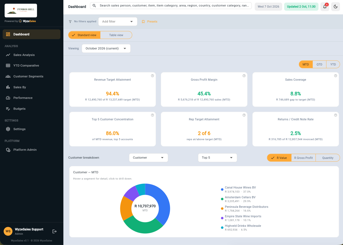This screenshot has height=245, width=343.
Task: Open Sales Analysis in sidebar menu
Action: point(32,55)
